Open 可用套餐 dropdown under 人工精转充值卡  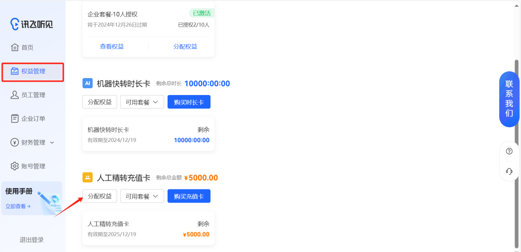pos(142,196)
